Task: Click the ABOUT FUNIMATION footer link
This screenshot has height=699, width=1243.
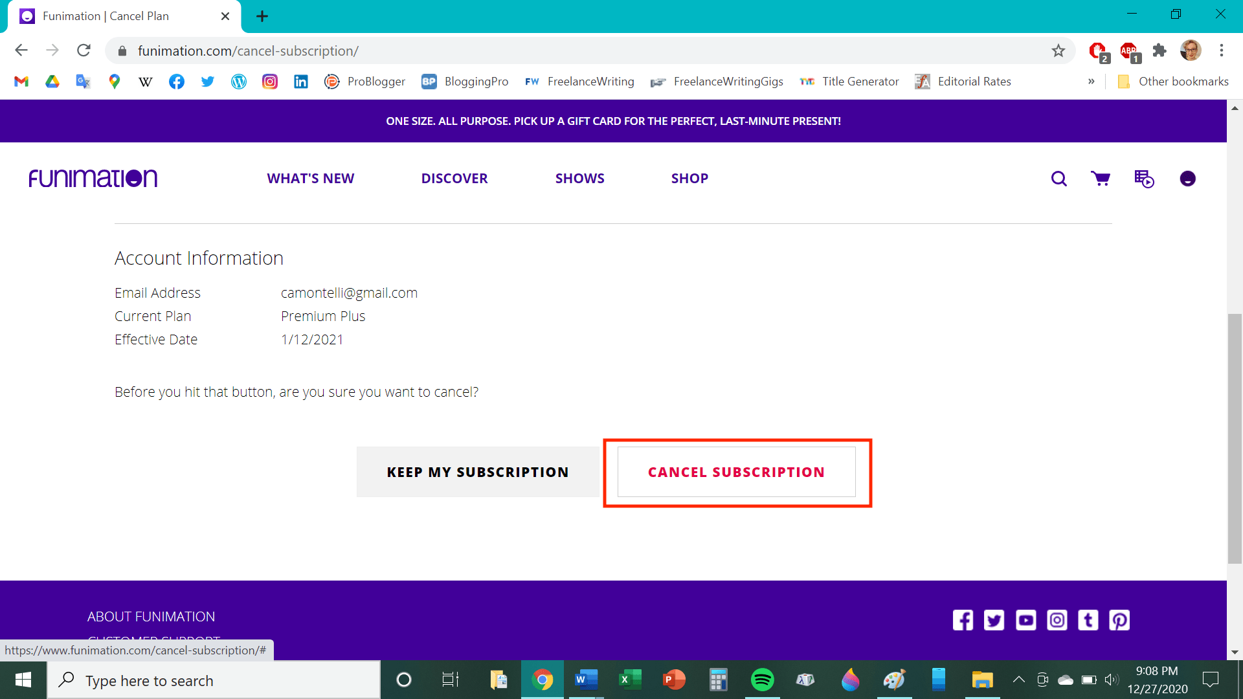Action: pos(151,617)
